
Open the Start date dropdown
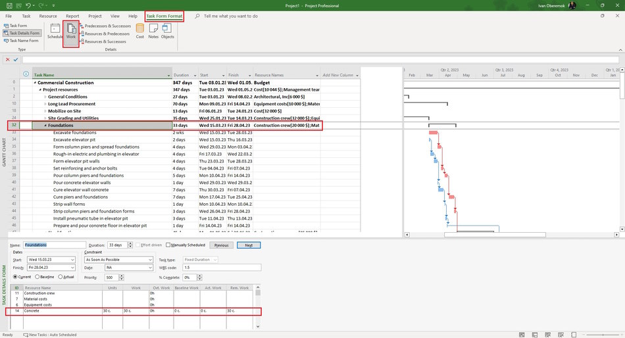point(72,260)
